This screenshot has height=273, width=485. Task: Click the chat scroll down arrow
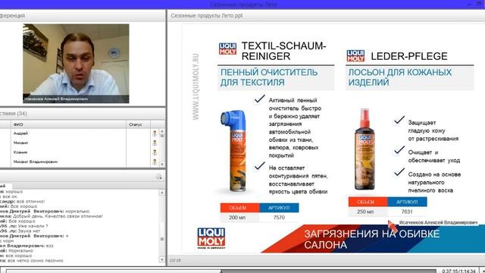click(x=161, y=259)
